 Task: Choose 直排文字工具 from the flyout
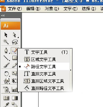[44, 74]
